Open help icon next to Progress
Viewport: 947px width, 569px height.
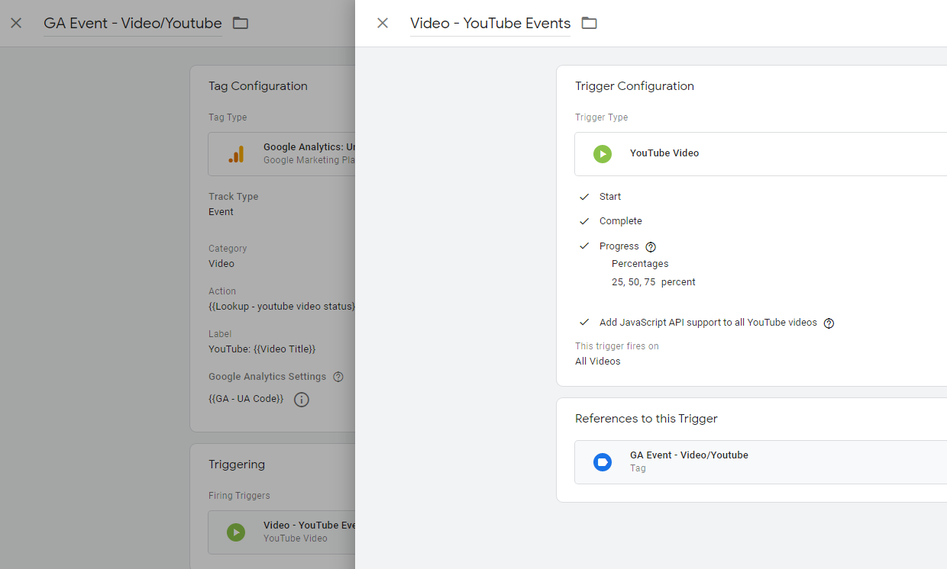pos(651,247)
